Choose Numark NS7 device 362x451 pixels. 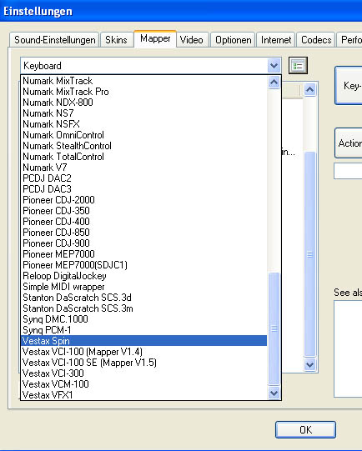tap(143, 113)
